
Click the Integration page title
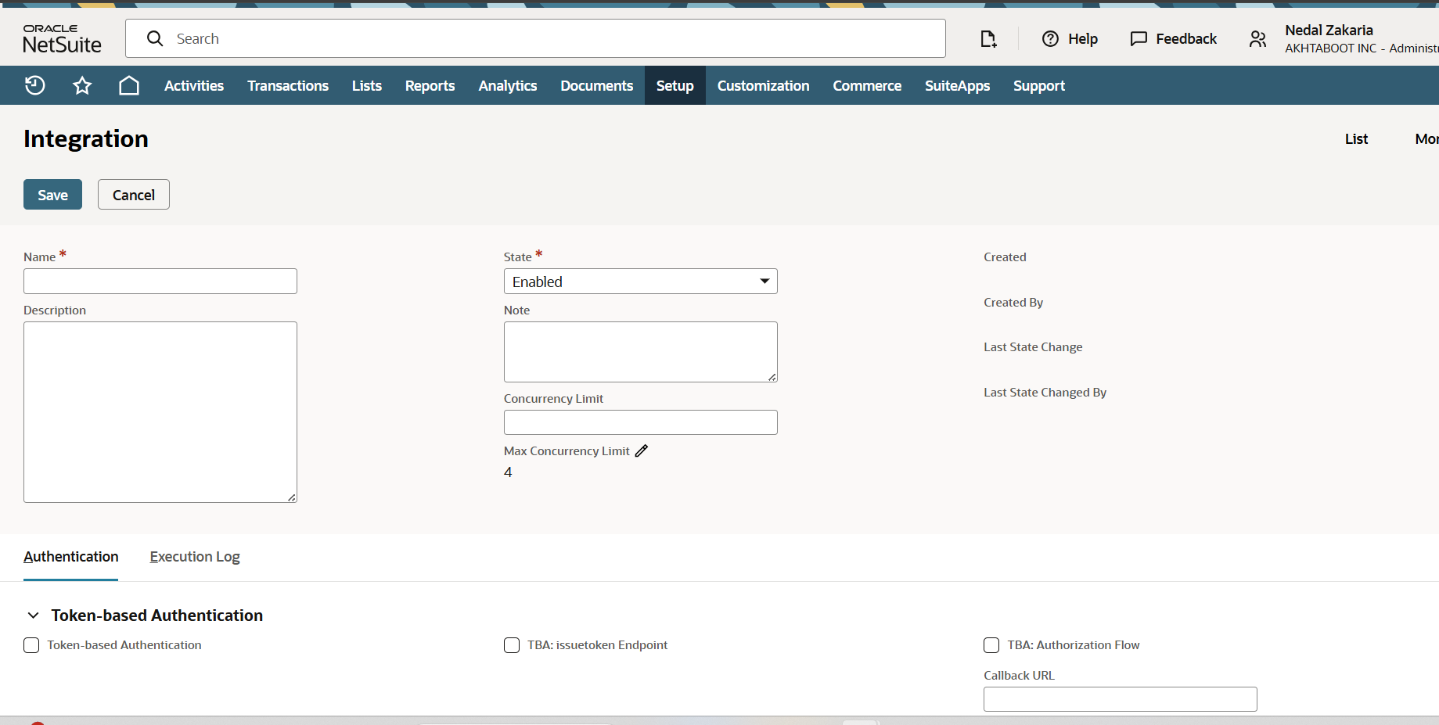click(86, 138)
